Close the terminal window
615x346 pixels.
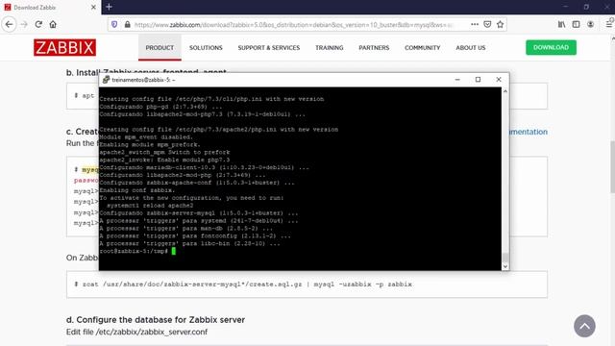[x=499, y=80]
